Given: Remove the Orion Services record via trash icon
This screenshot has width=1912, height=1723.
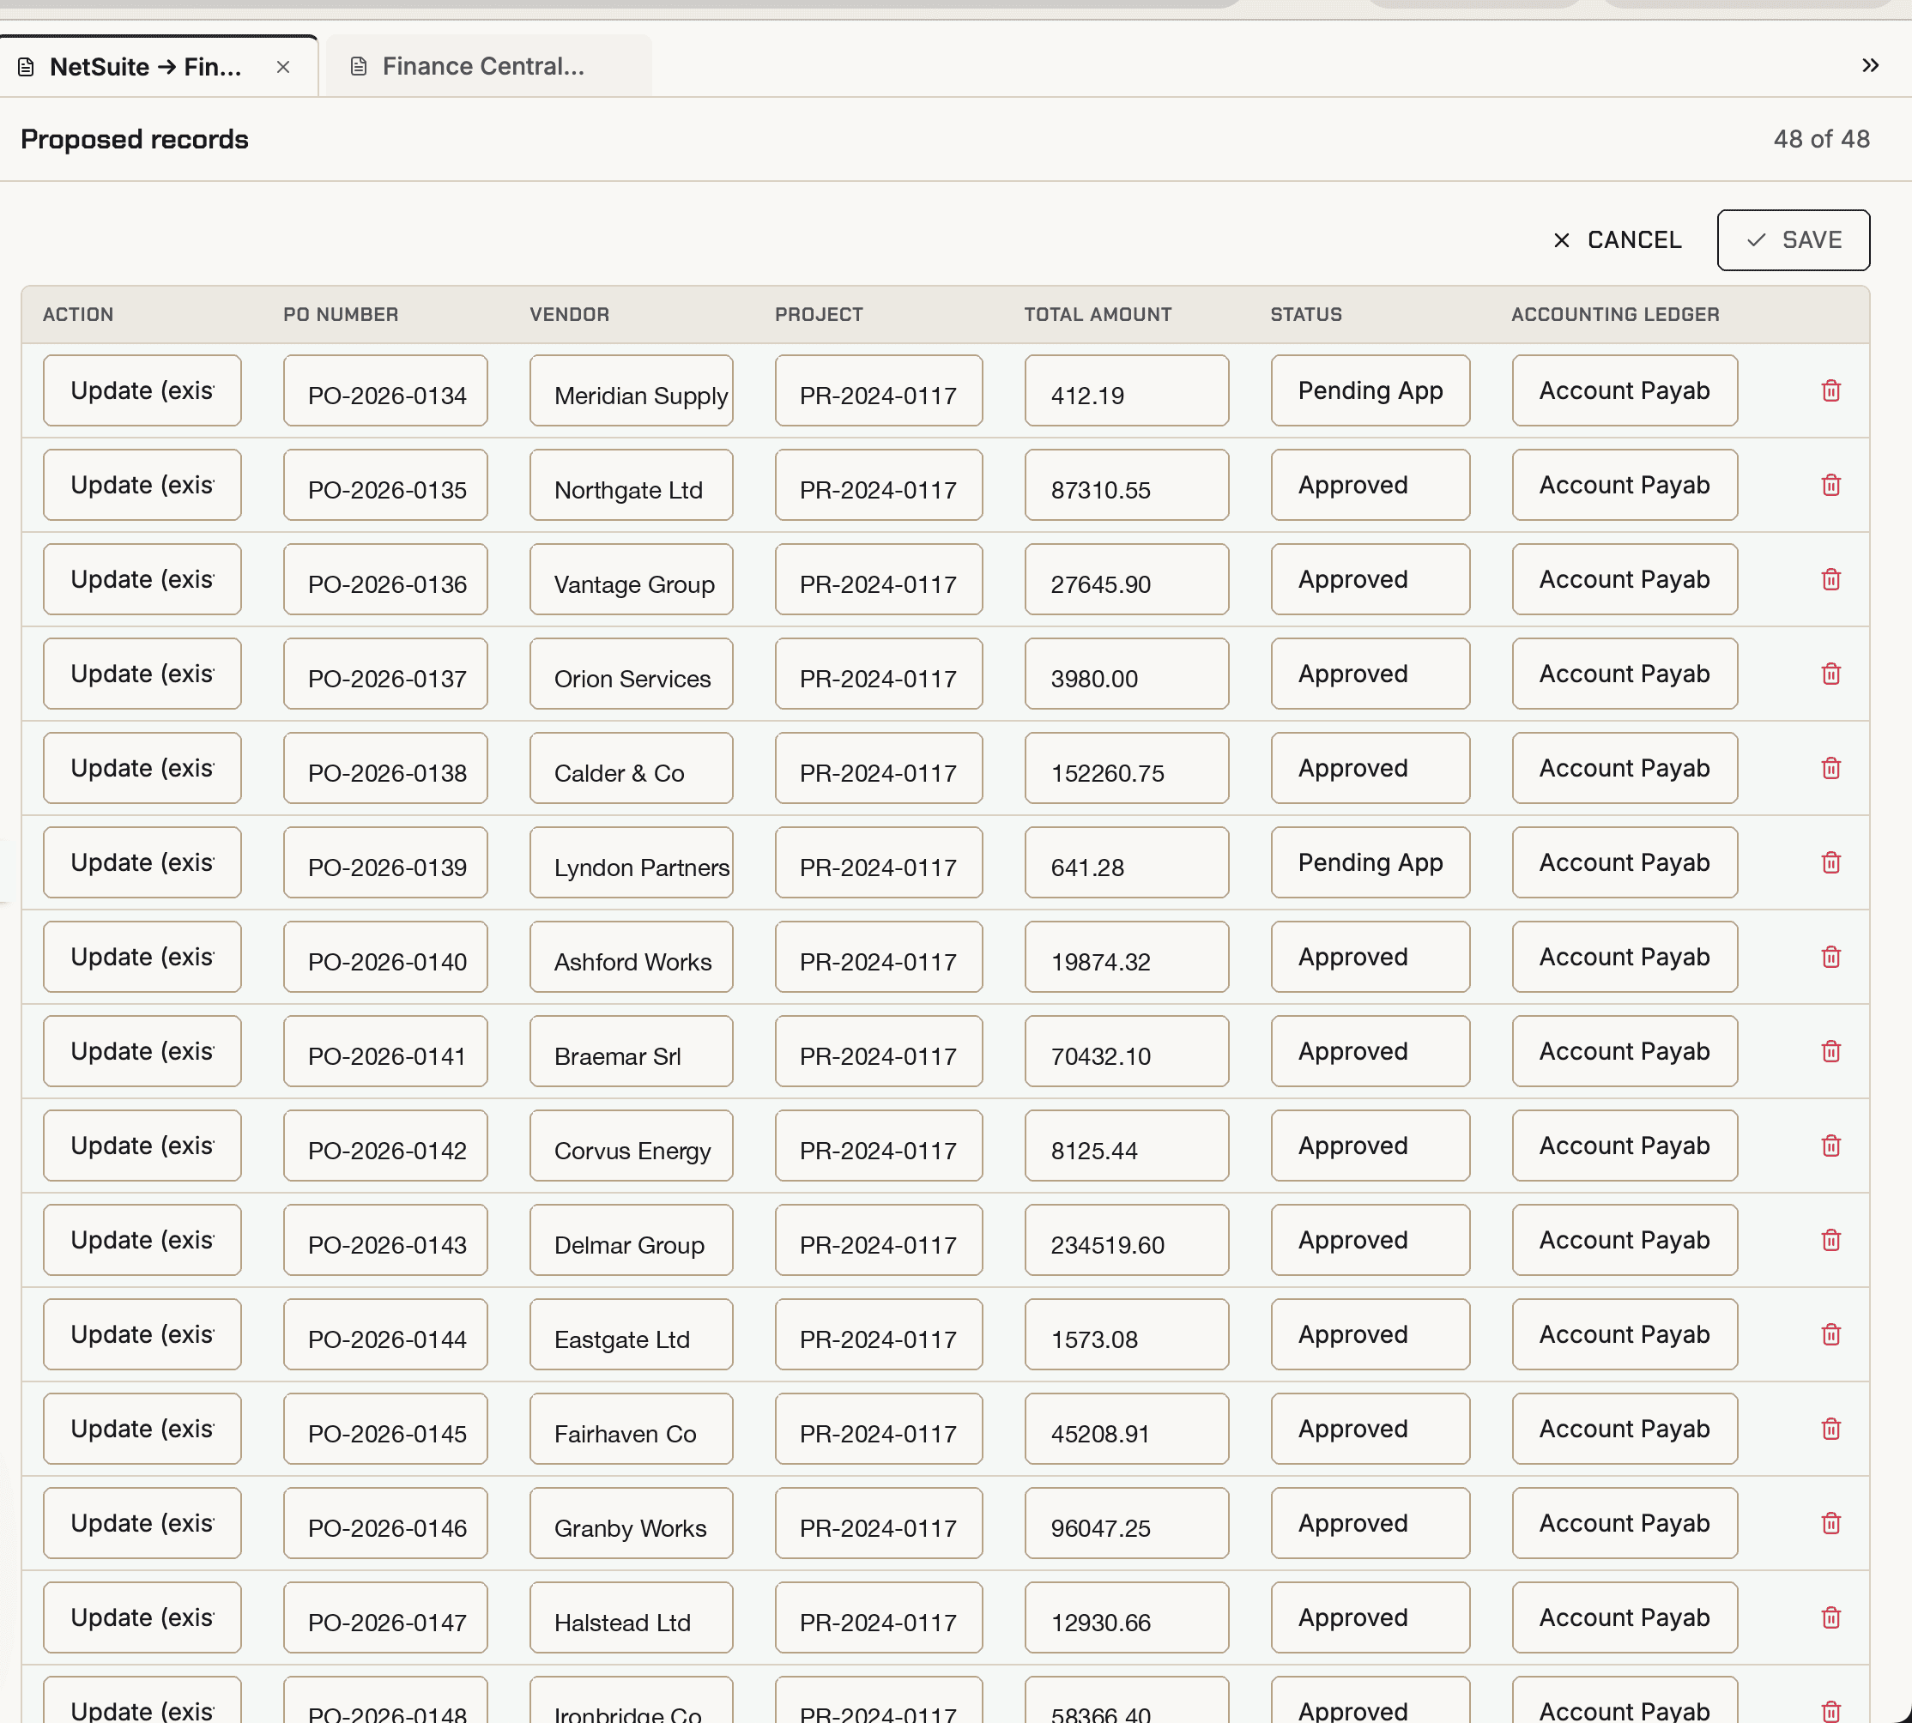Looking at the screenshot, I should 1830,674.
